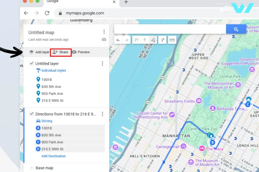Open Directions layer options menu
The height and width of the screenshot is (172, 259).
point(102,114)
